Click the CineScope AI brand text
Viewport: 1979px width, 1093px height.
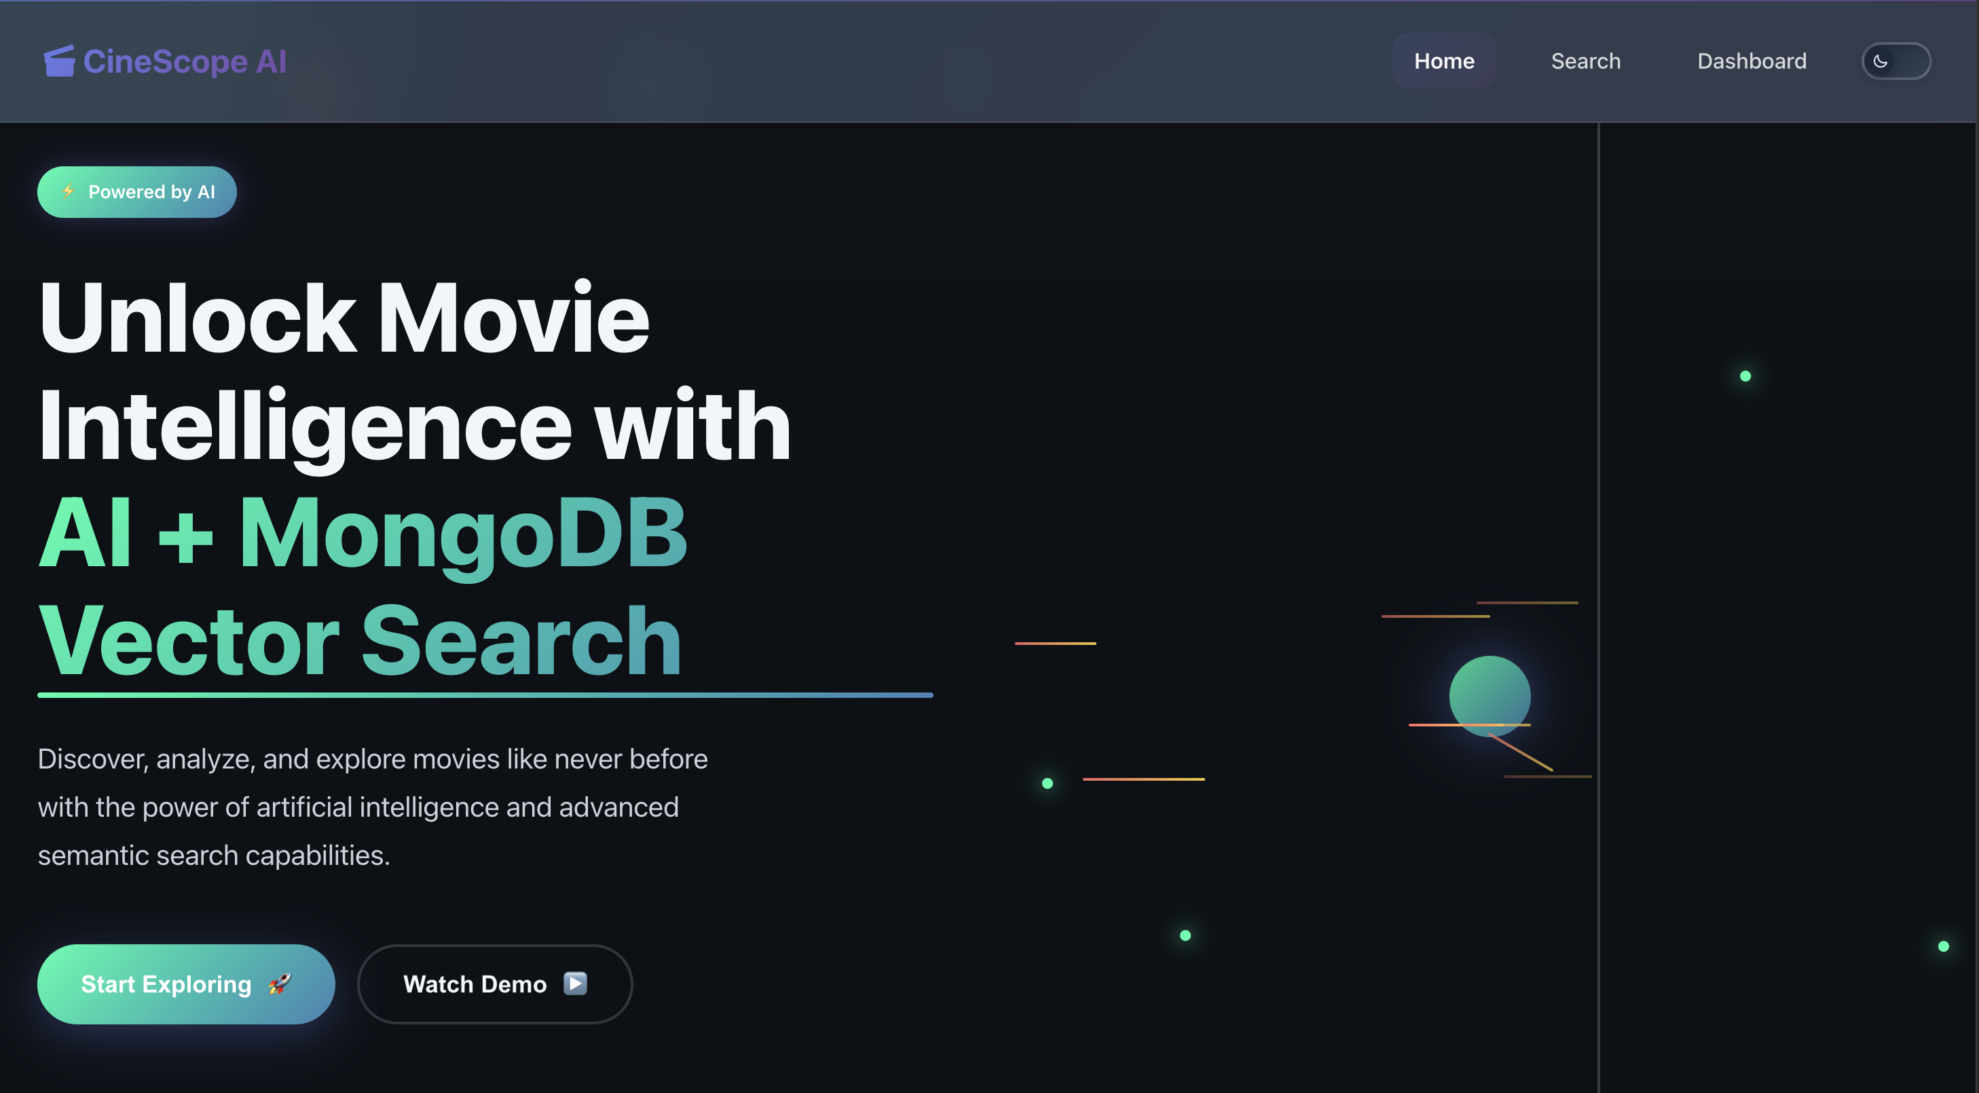(185, 62)
